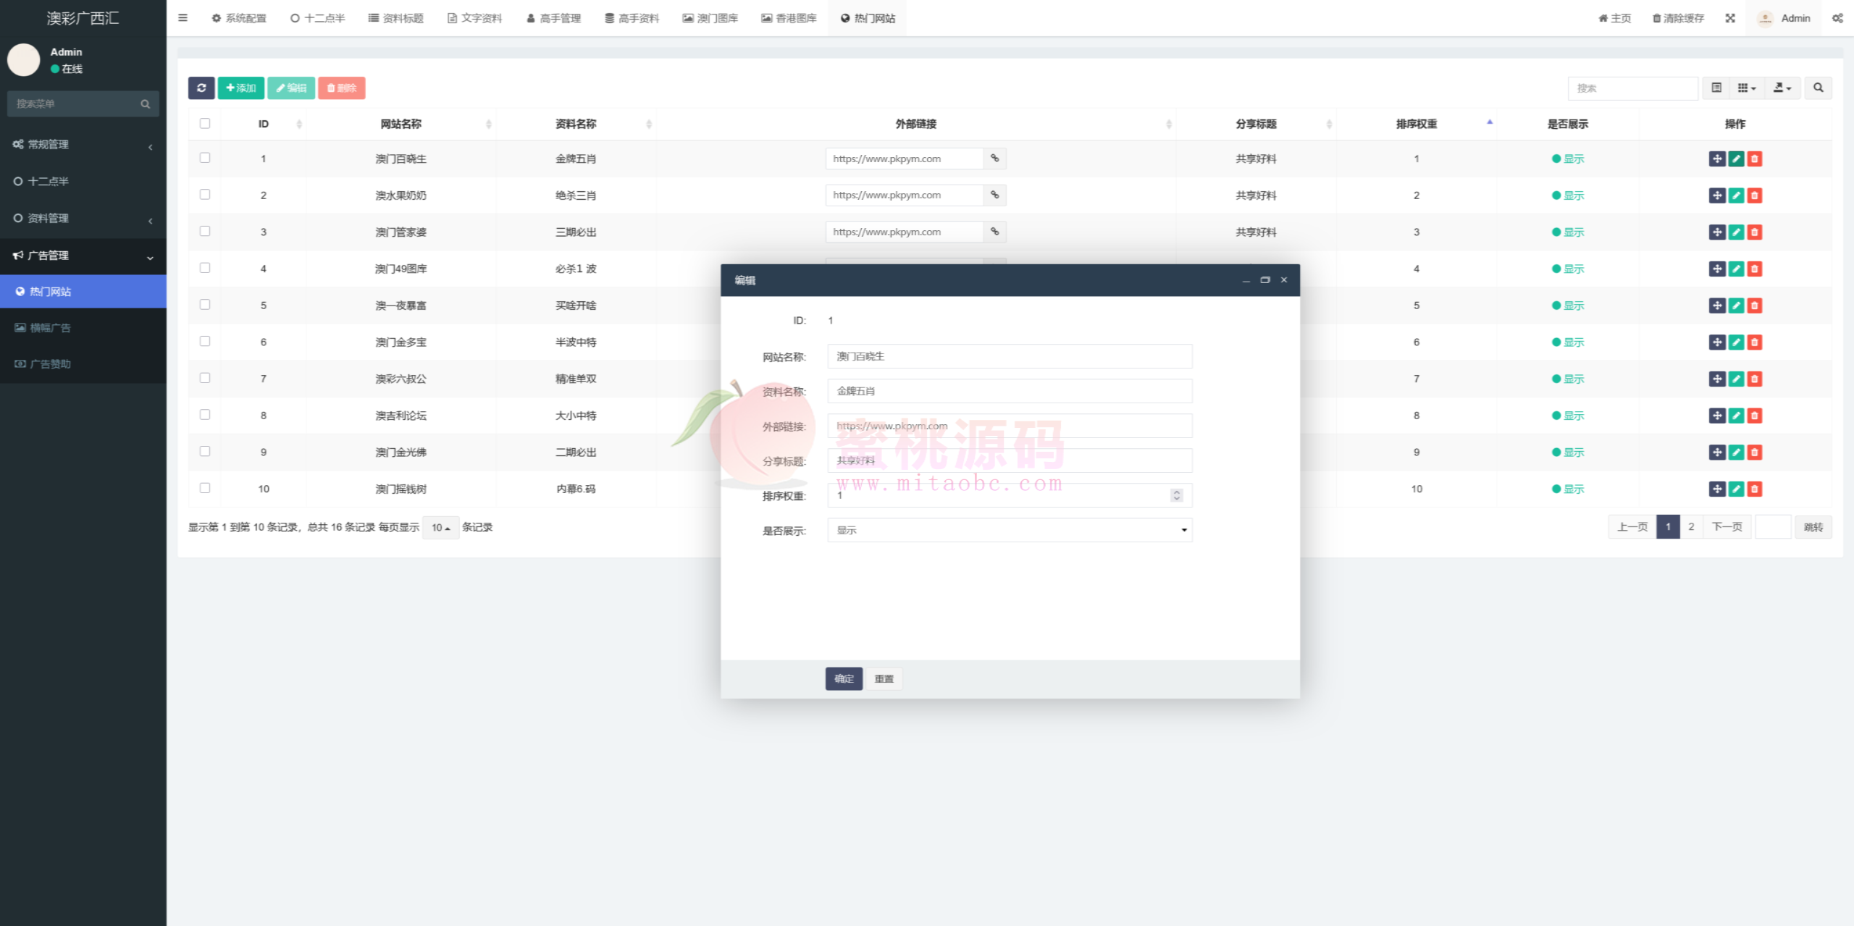The image size is (1854, 926).
Task: Check the checkbox for row ID 7
Action: coord(205,378)
